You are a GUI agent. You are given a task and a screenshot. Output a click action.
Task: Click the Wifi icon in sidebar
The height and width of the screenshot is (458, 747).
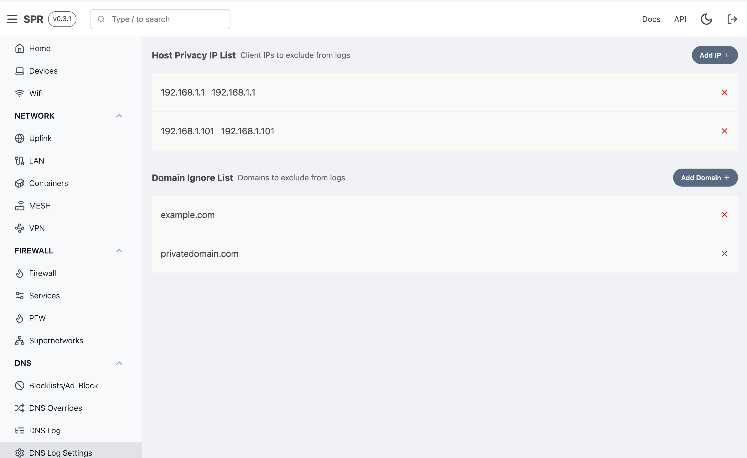[20, 93]
